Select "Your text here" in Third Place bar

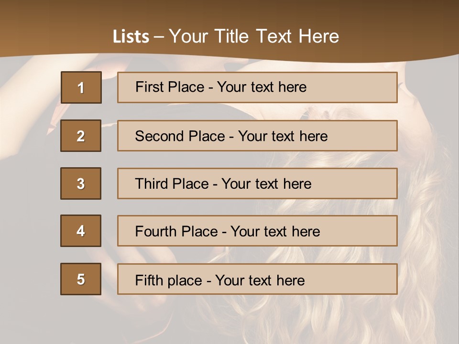pyautogui.click(x=266, y=184)
